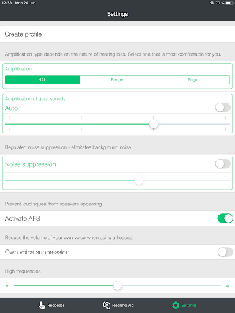Click the Recorder tab label
235x313 pixels.
pyautogui.click(x=56, y=305)
